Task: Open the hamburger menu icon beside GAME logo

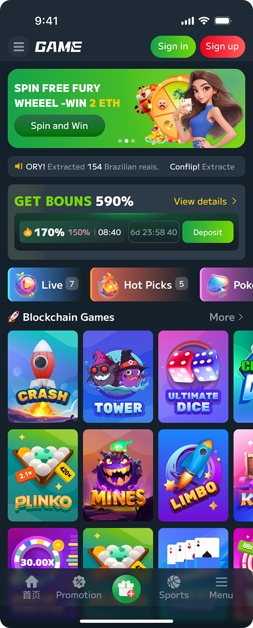Action: tap(19, 47)
